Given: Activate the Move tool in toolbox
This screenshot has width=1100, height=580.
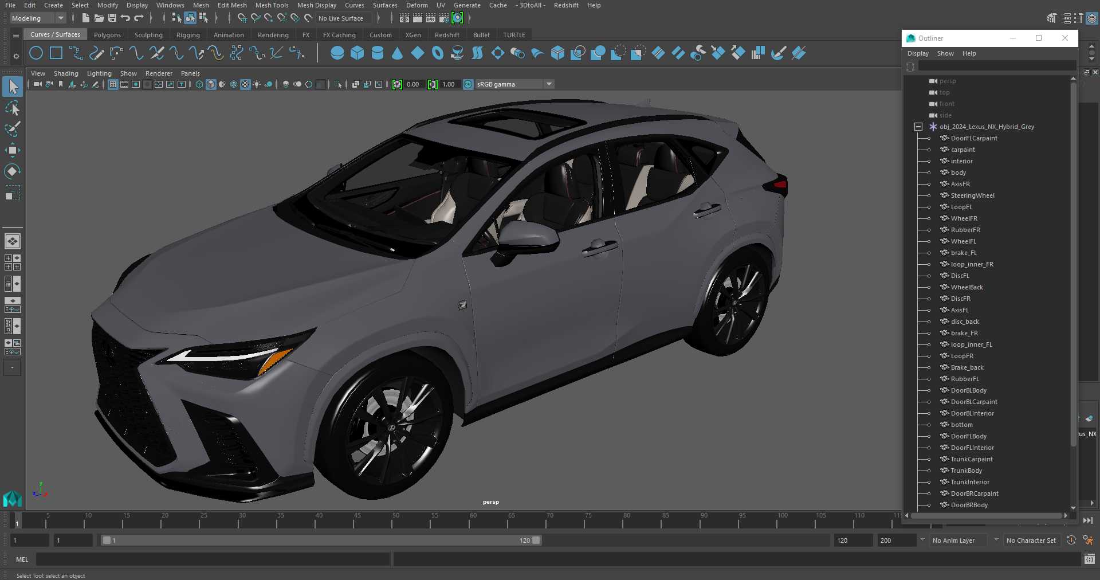Looking at the screenshot, I should [13, 150].
